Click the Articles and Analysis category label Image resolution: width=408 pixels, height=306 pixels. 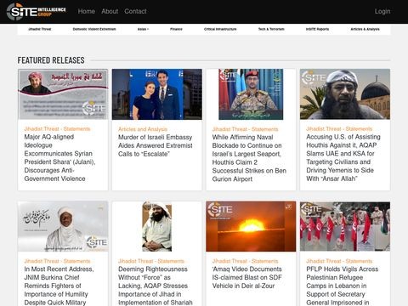(x=143, y=129)
